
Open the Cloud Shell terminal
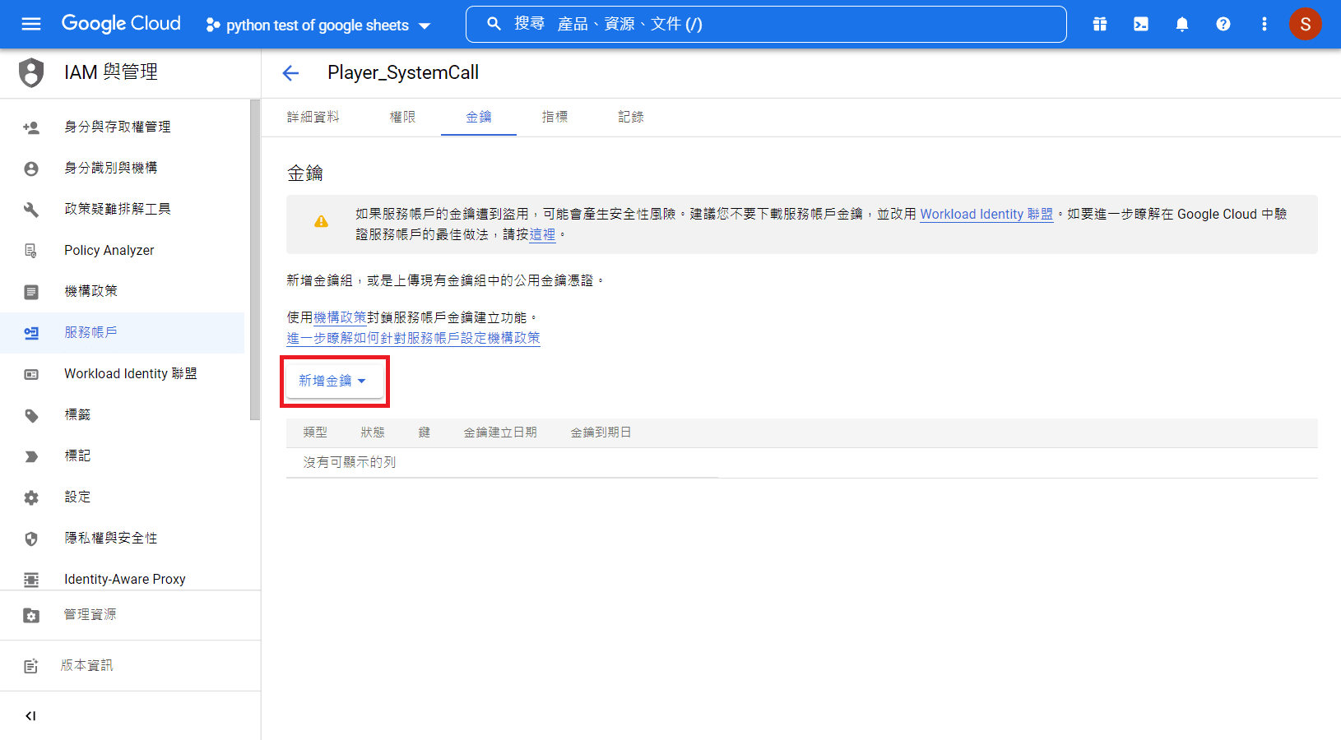[x=1141, y=24]
